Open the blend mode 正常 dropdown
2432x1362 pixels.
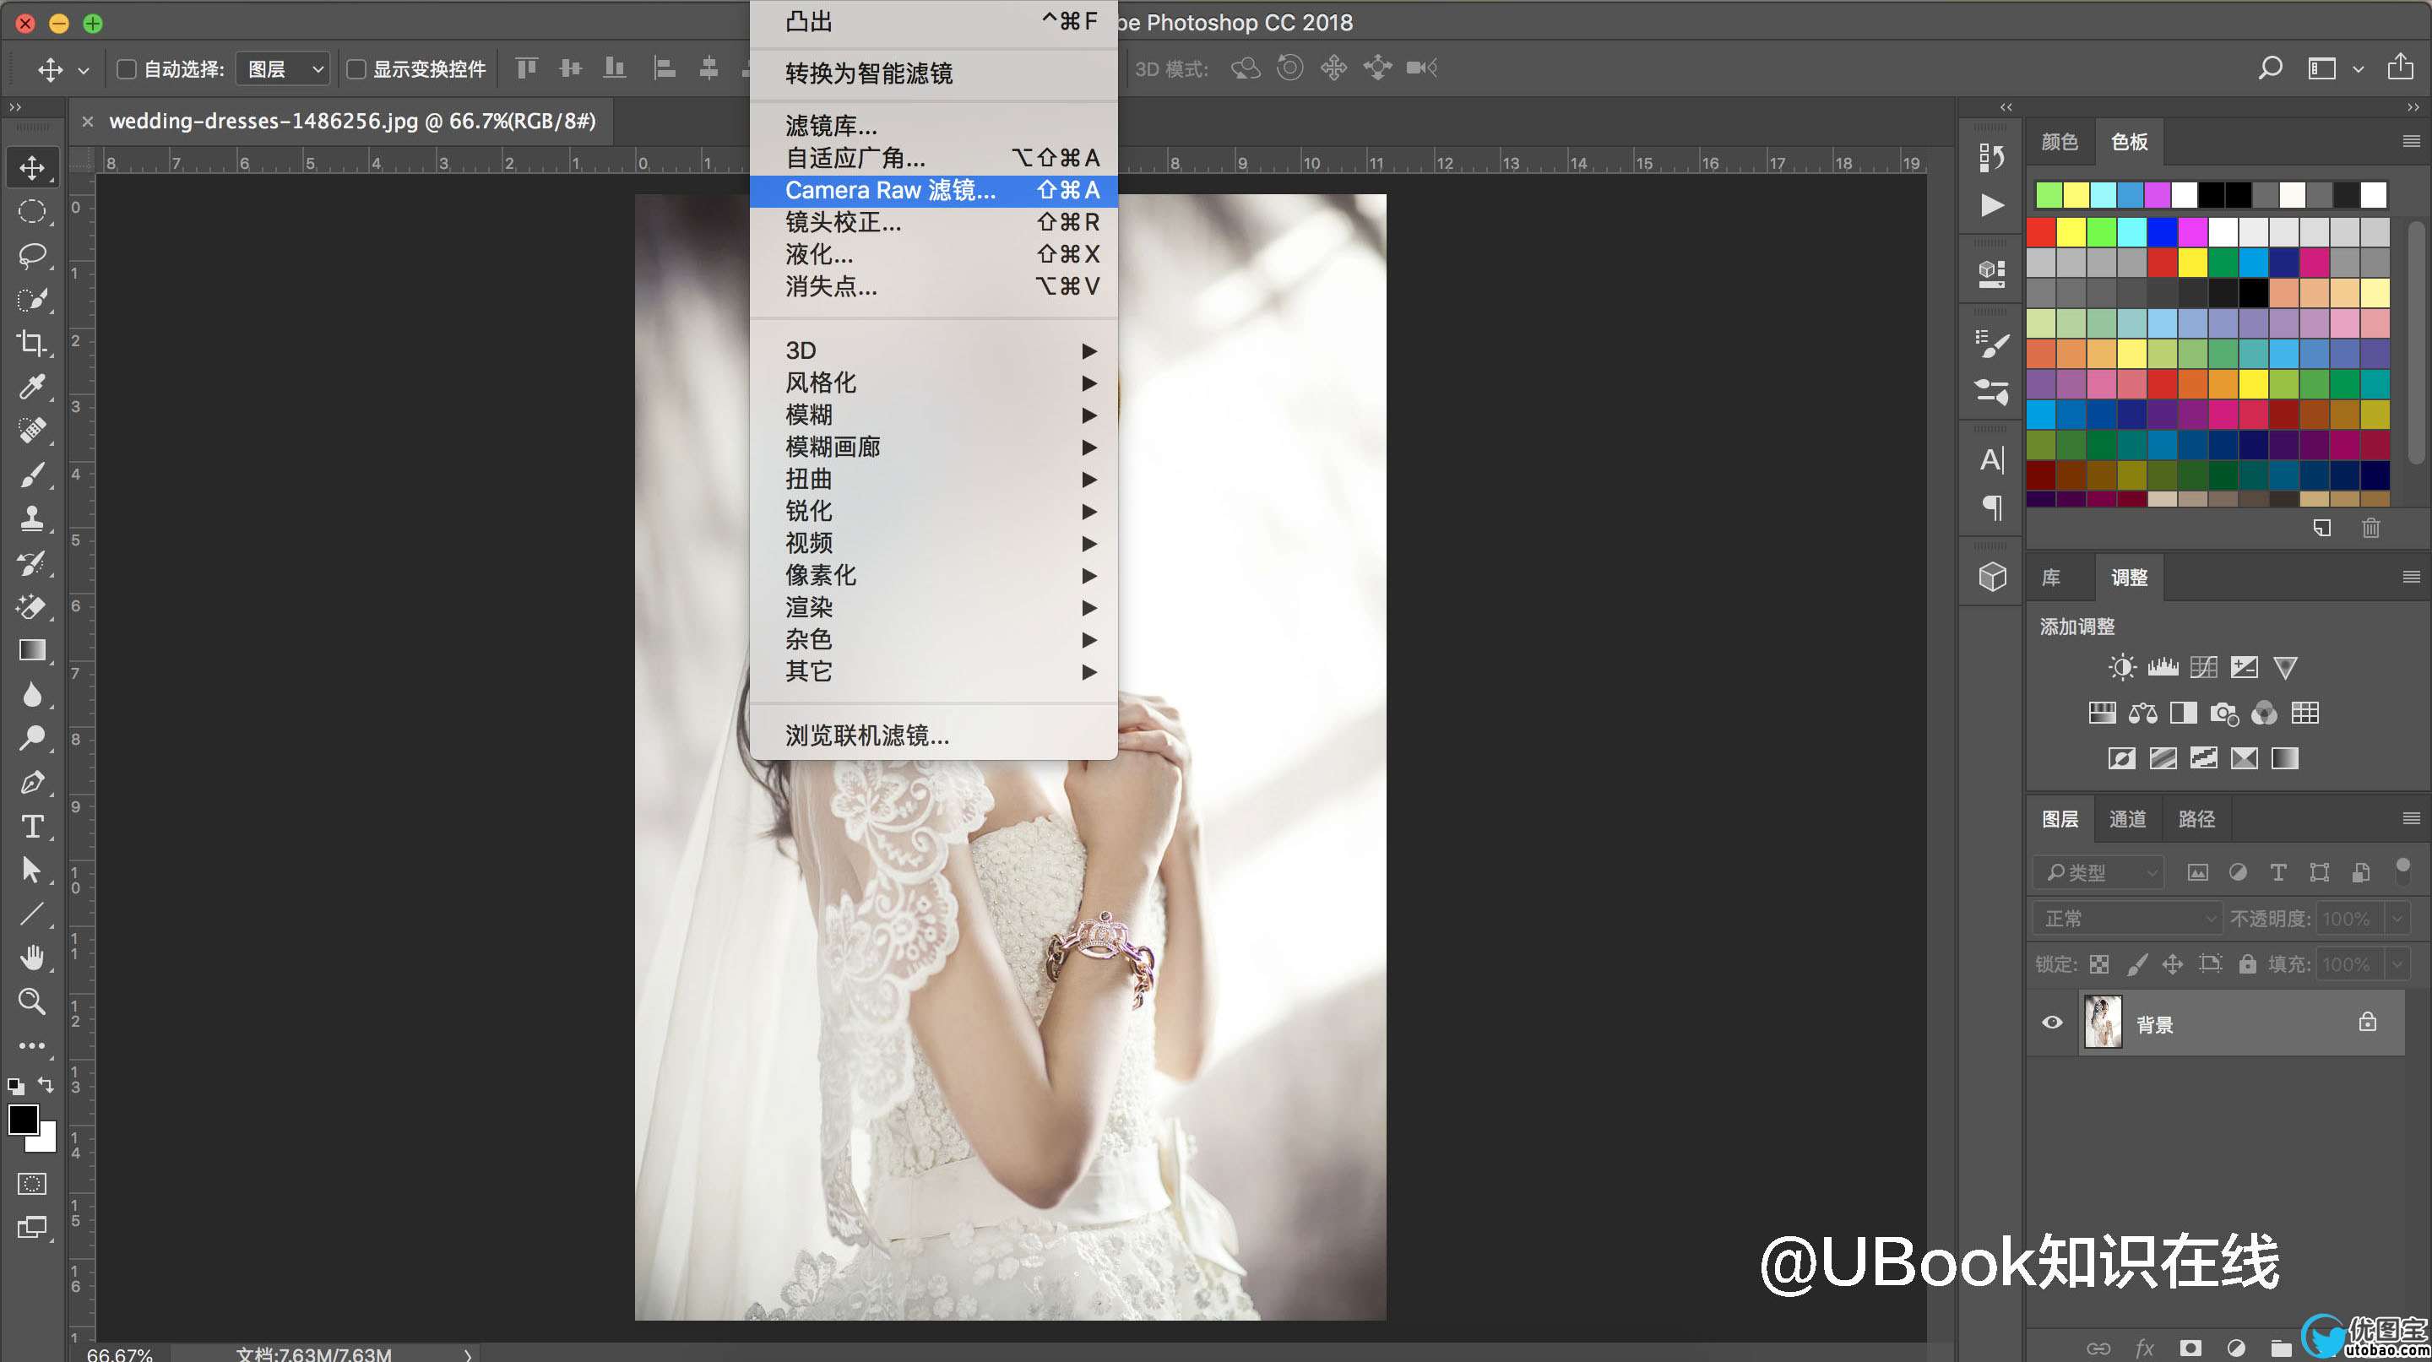pyautogui.click(x=2128, y=919)
